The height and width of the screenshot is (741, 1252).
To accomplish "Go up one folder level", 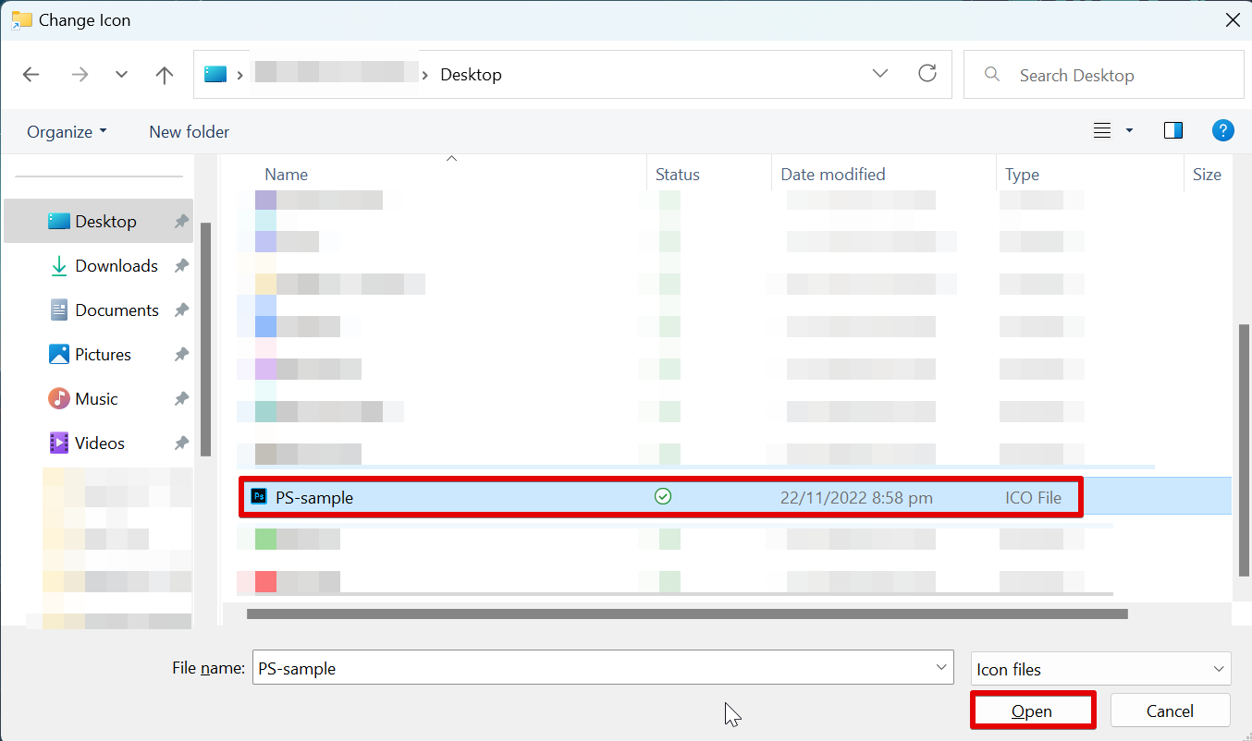I will click(x=165, y=75).
